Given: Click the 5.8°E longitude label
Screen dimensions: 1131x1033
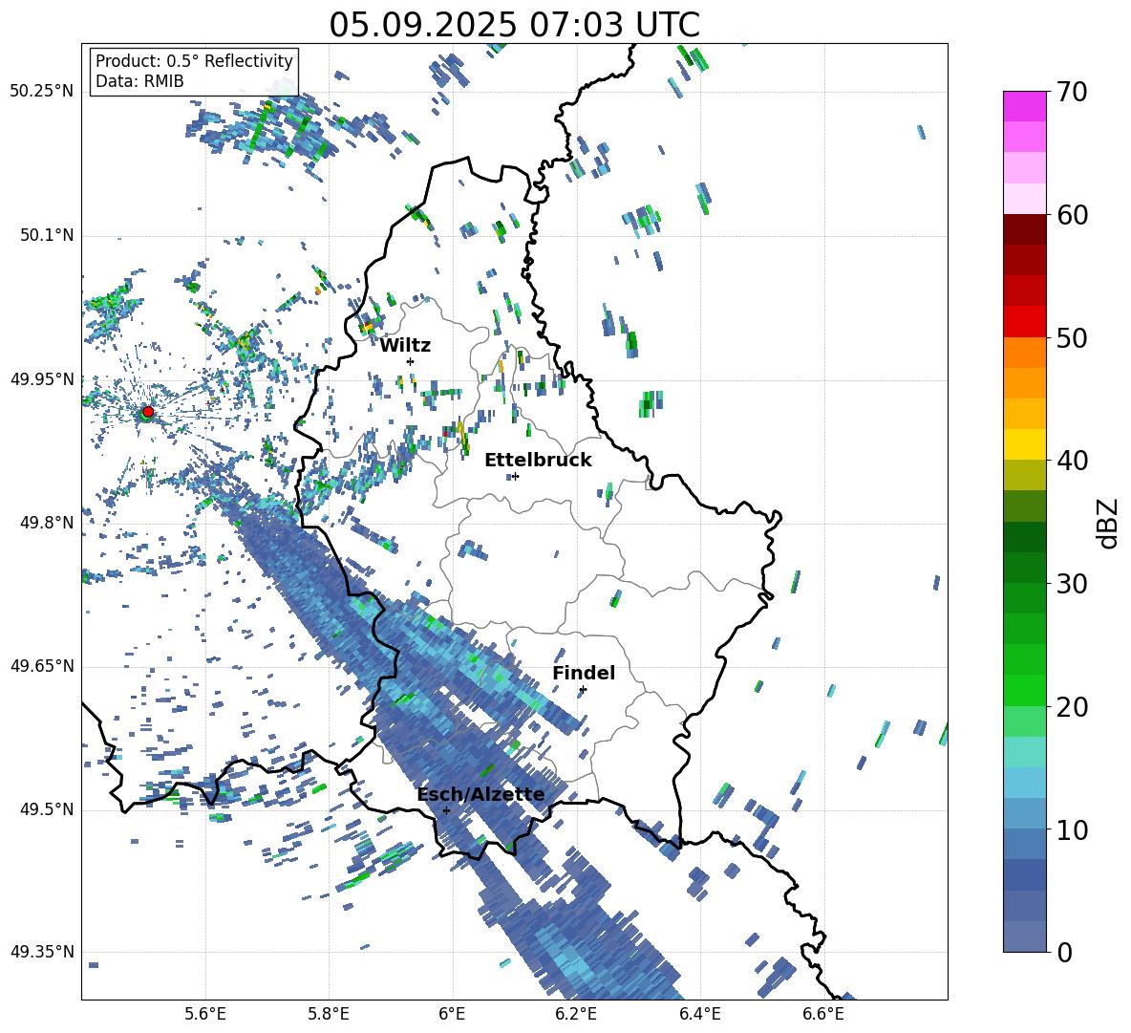Looking at the screenshot, I should pos(329,1014).
